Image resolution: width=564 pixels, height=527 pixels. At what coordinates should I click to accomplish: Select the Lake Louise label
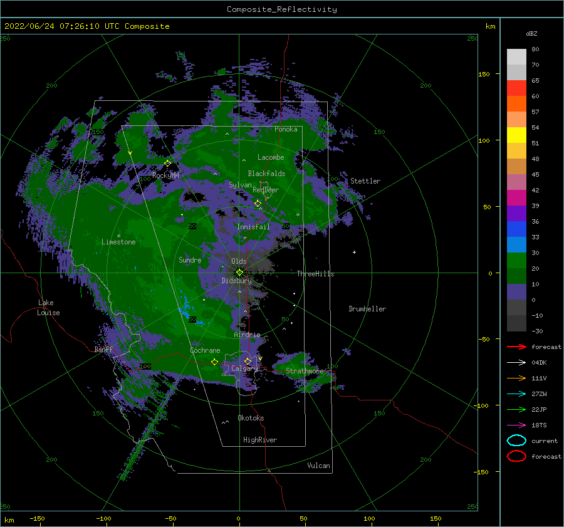click(x=48, y=308)
